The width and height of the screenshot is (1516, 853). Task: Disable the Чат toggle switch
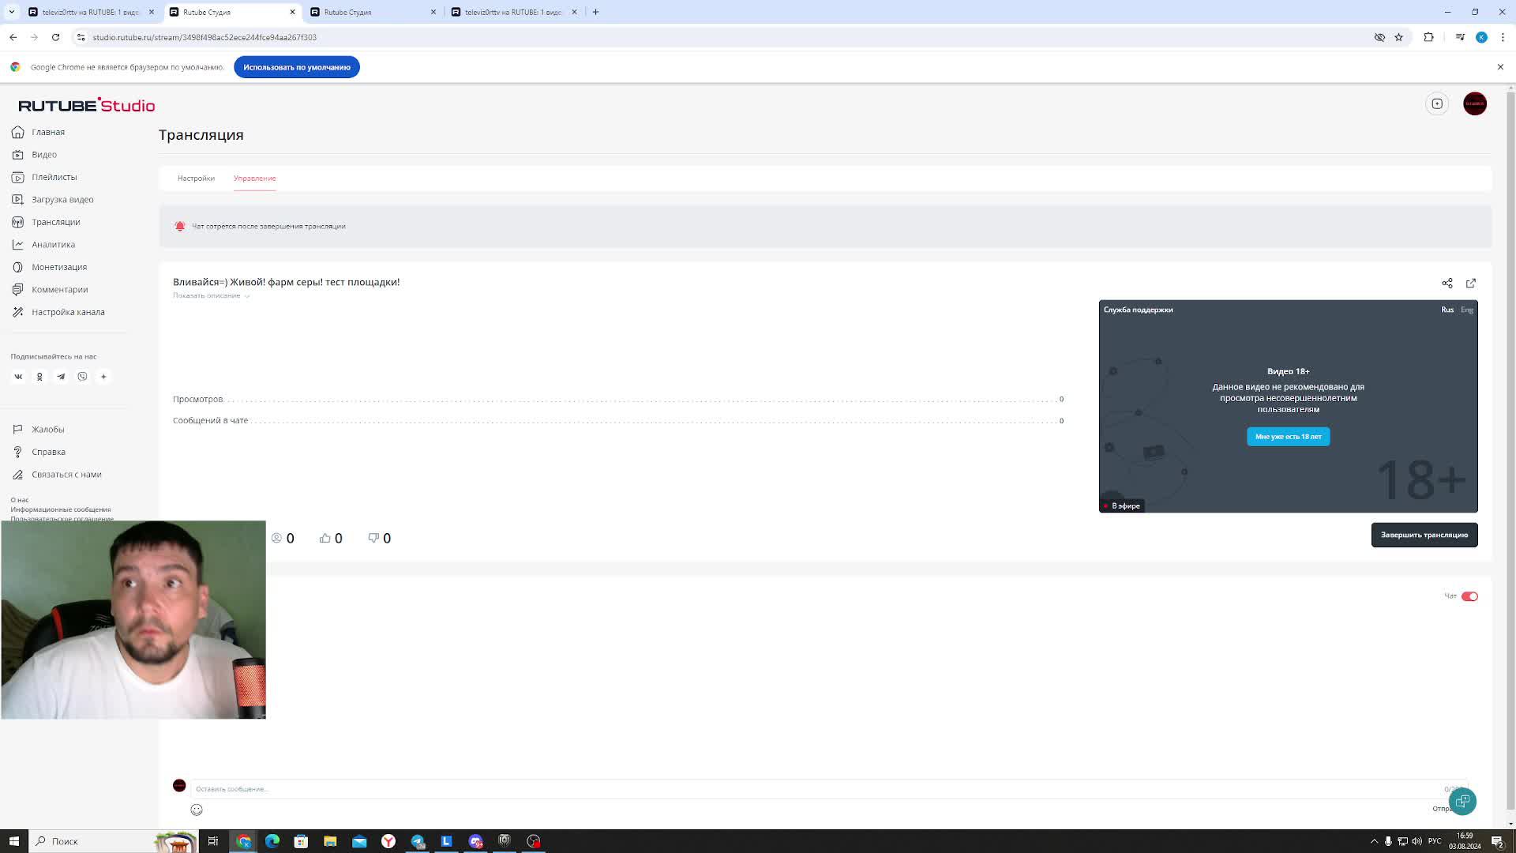click(1469, 596)
